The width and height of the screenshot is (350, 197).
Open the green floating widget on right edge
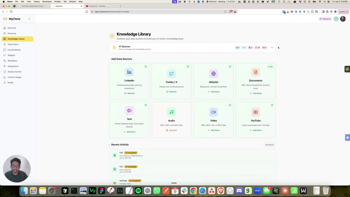tap(347, 69)
